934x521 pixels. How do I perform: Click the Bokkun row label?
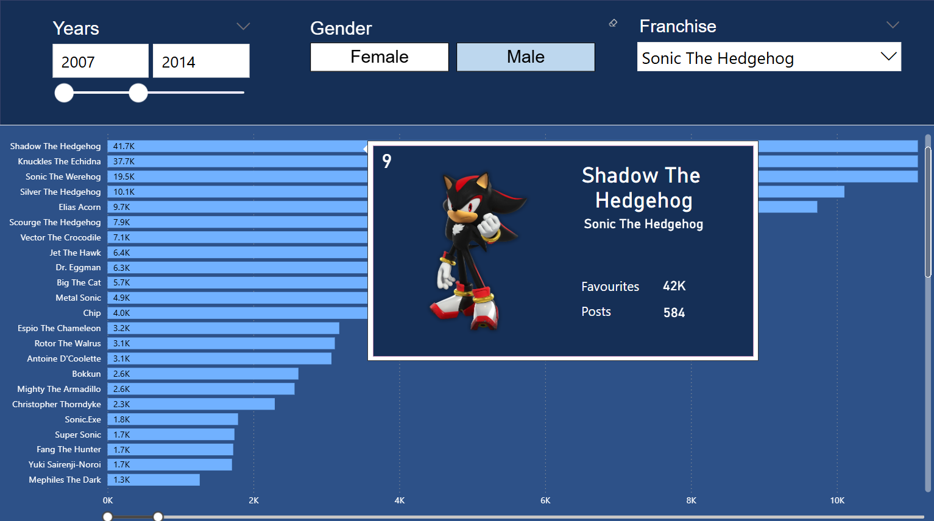pos(87,374)
